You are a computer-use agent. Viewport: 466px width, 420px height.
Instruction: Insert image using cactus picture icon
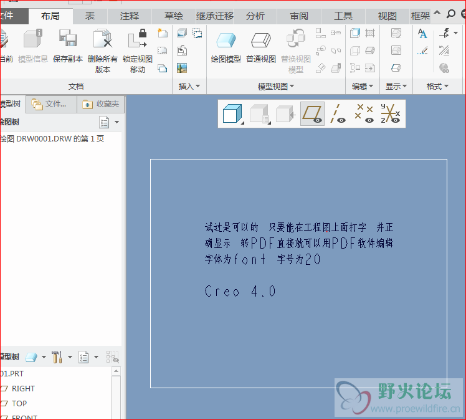click(182, 68)
